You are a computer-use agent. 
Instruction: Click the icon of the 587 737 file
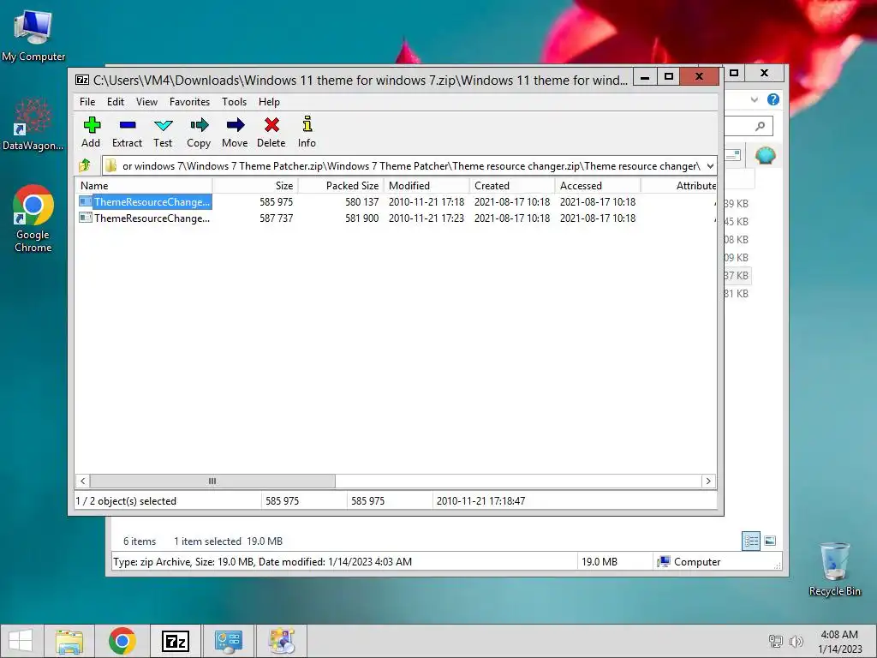[x=86, y=218]
